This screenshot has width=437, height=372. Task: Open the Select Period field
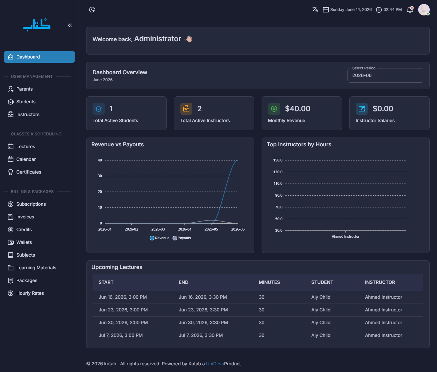[385, 75]
